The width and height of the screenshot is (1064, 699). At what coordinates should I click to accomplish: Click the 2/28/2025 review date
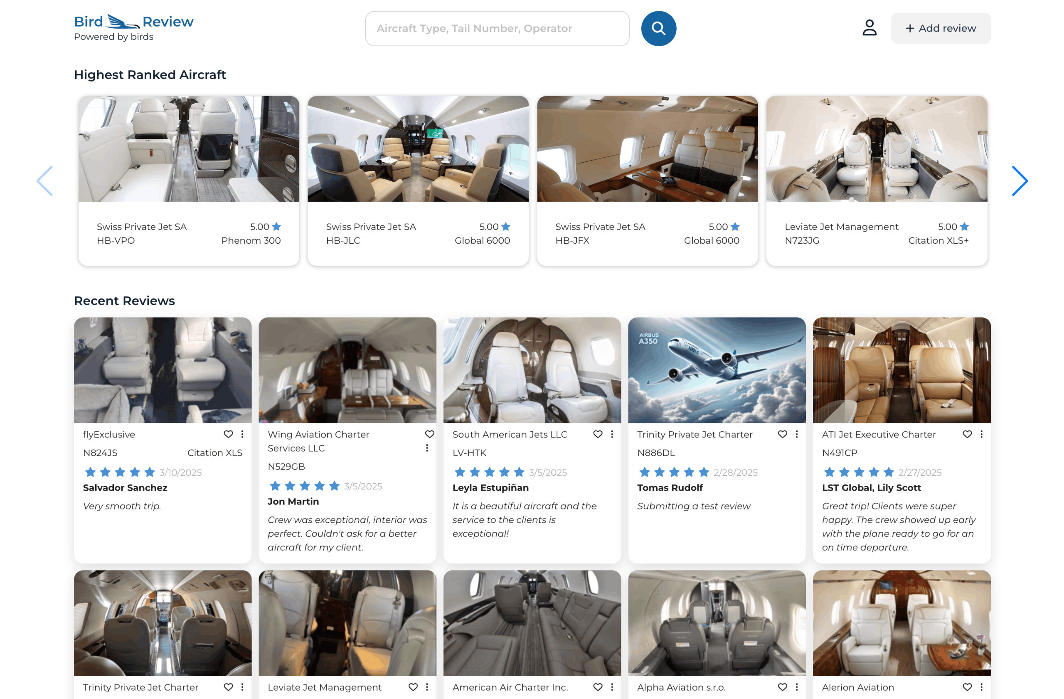tap(735, 472)
